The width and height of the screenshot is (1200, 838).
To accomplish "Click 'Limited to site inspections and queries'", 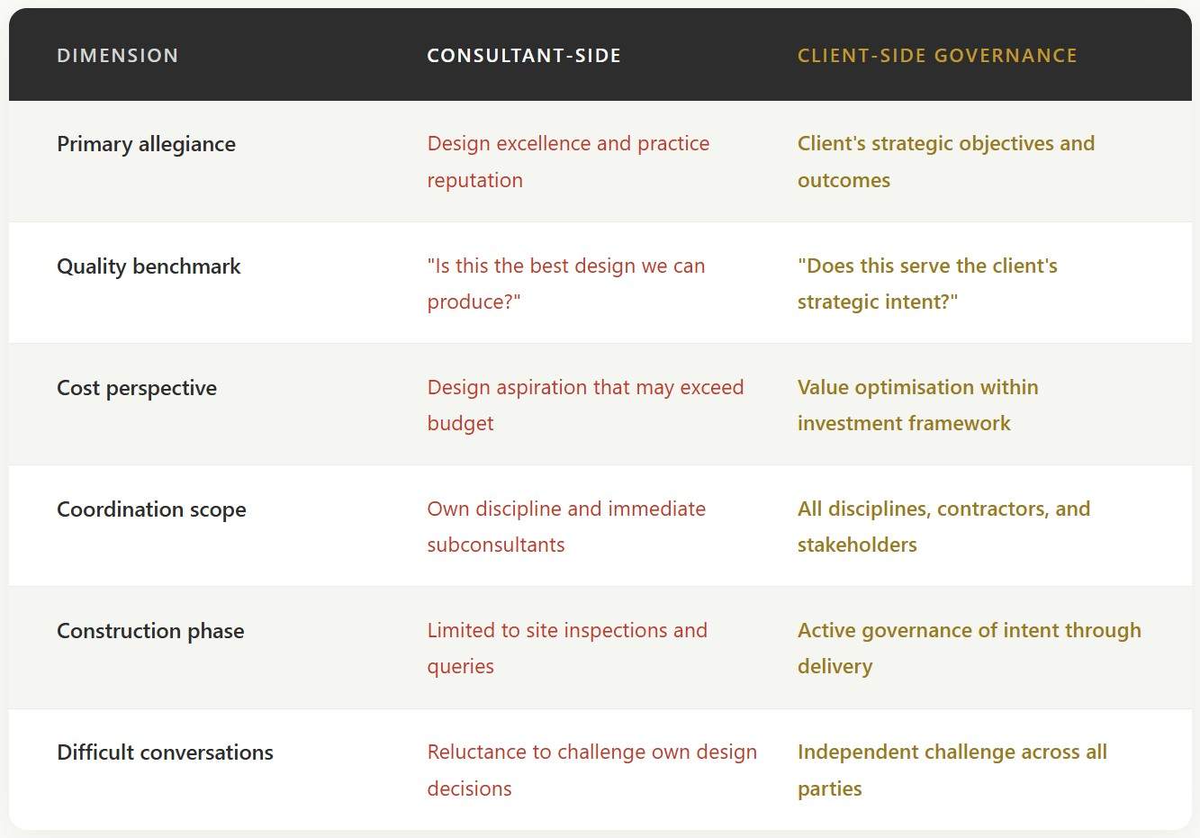I will (x=567, y=648).
